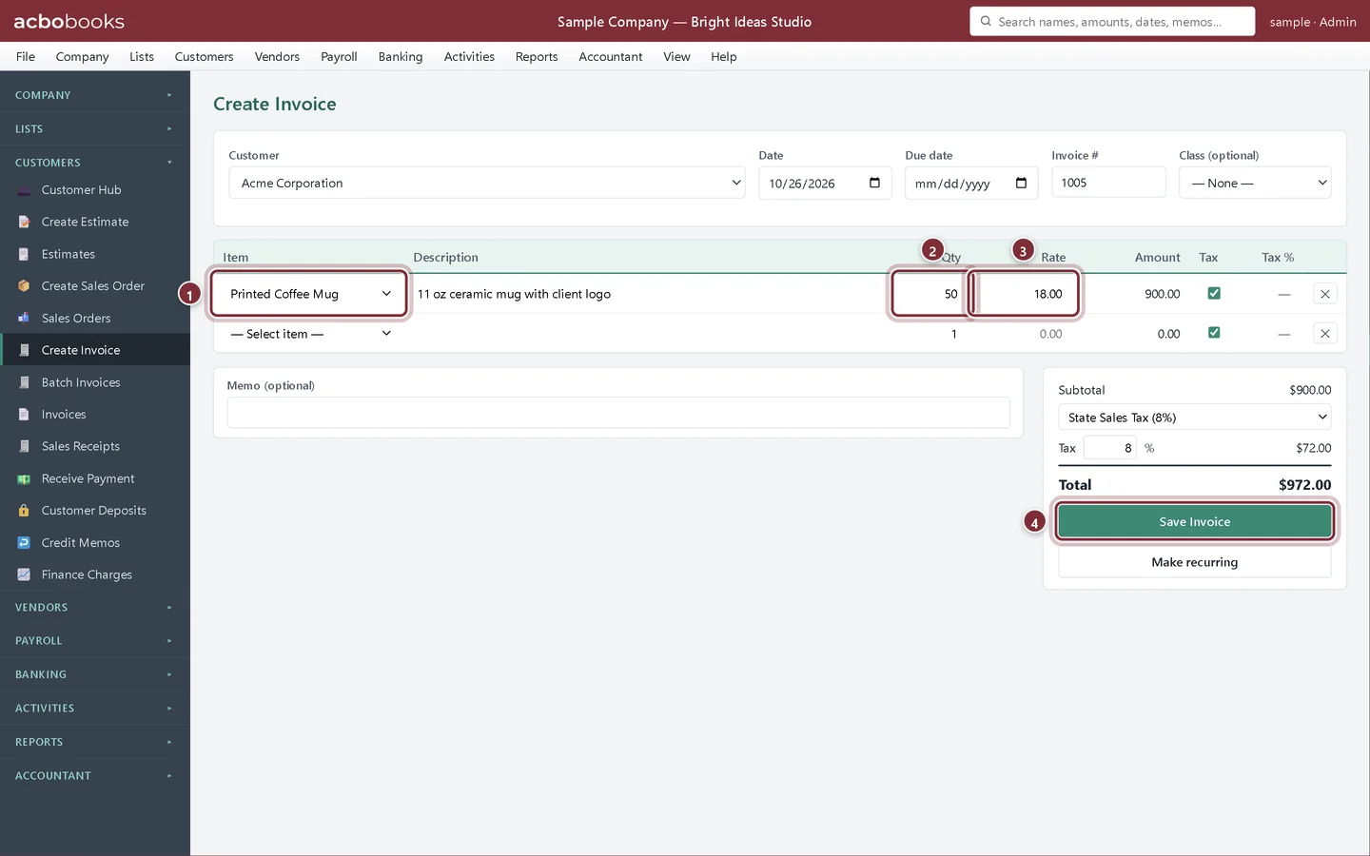
Task: Open the Reports menu
Action: tap(537, 57)
